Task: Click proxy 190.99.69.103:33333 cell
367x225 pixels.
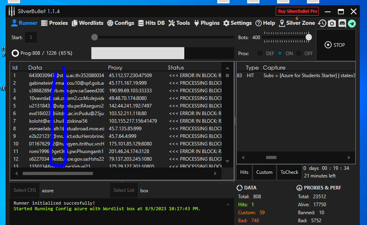Action: pos(130,91)
